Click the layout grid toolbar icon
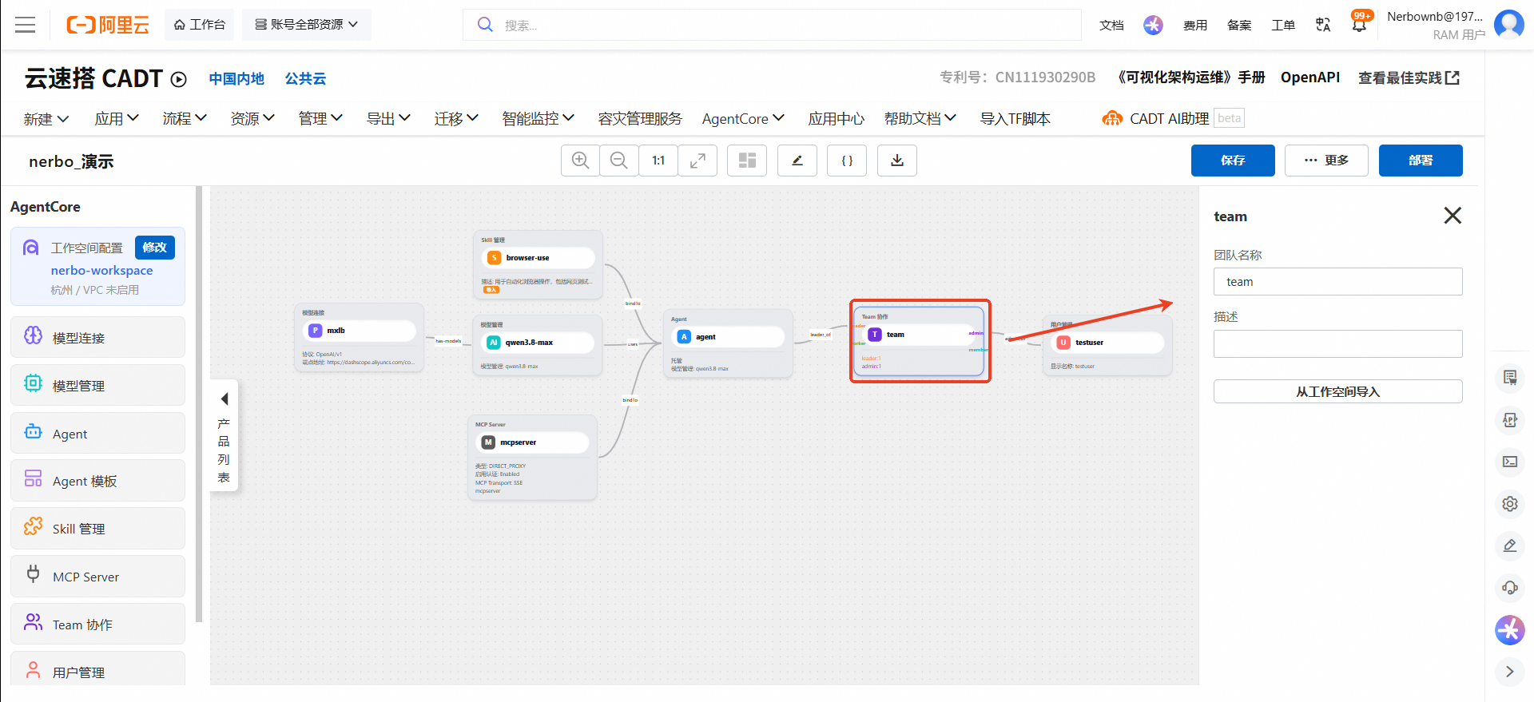 pos(747,161)
